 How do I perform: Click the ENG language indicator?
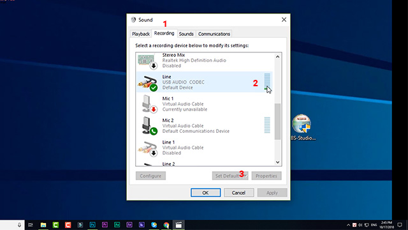point(374,225)
